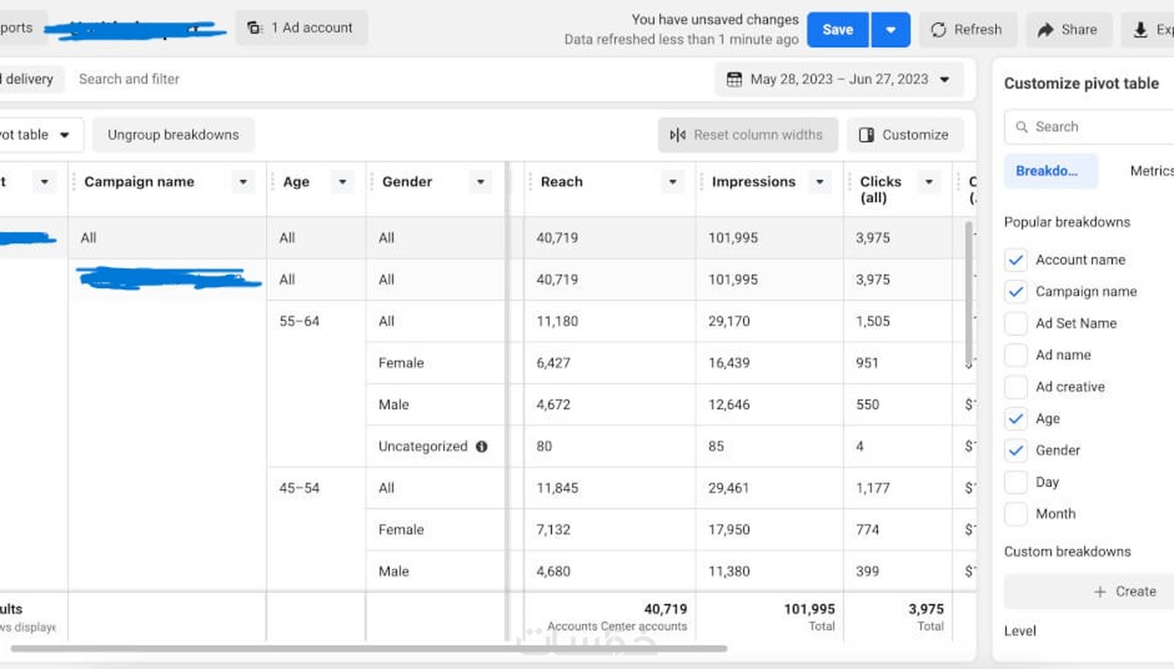Click the info icon next to Uncategorized

pyautogui.click(x=482, y=446)
